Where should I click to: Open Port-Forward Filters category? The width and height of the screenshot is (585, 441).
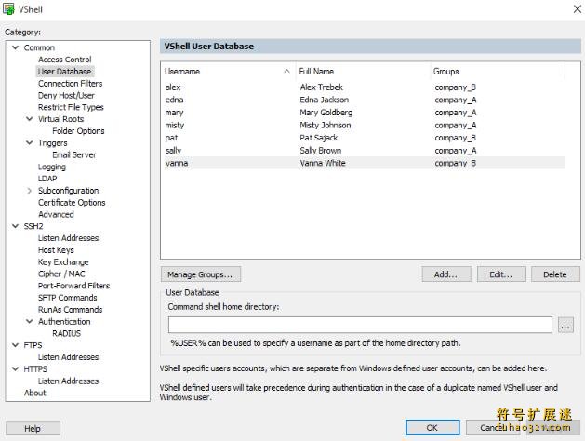(x=73, y=286)
